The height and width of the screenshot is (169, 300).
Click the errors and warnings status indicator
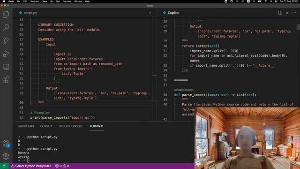tap(62, 166)
